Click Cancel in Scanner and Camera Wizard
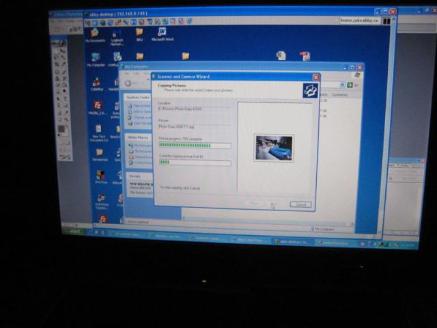Viewport: 437px width, 328px height. [x=300, y=204]
